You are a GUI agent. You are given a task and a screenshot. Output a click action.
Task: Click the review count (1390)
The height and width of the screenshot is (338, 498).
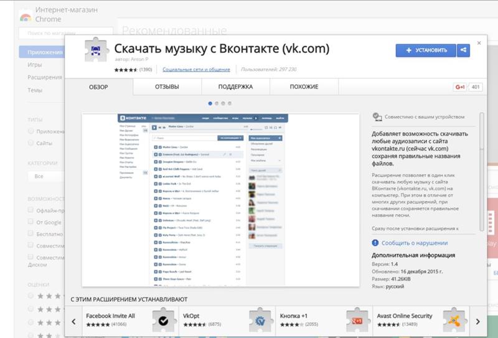pyautogui.click(x=146, y=70)
